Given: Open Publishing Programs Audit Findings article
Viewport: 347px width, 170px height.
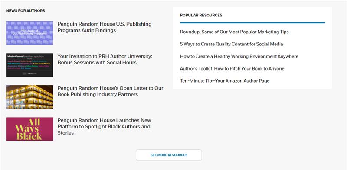Looking at the screenshot, I should [105, 27].
